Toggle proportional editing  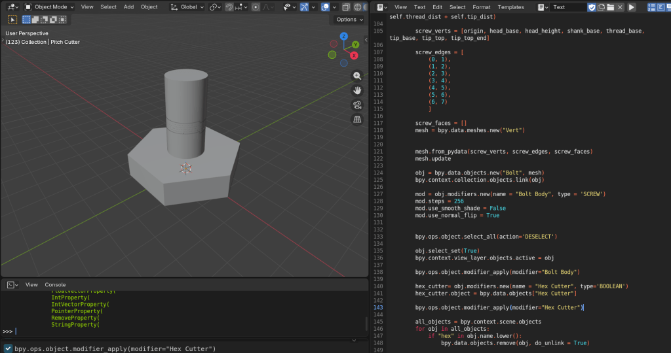coord(256,7)
